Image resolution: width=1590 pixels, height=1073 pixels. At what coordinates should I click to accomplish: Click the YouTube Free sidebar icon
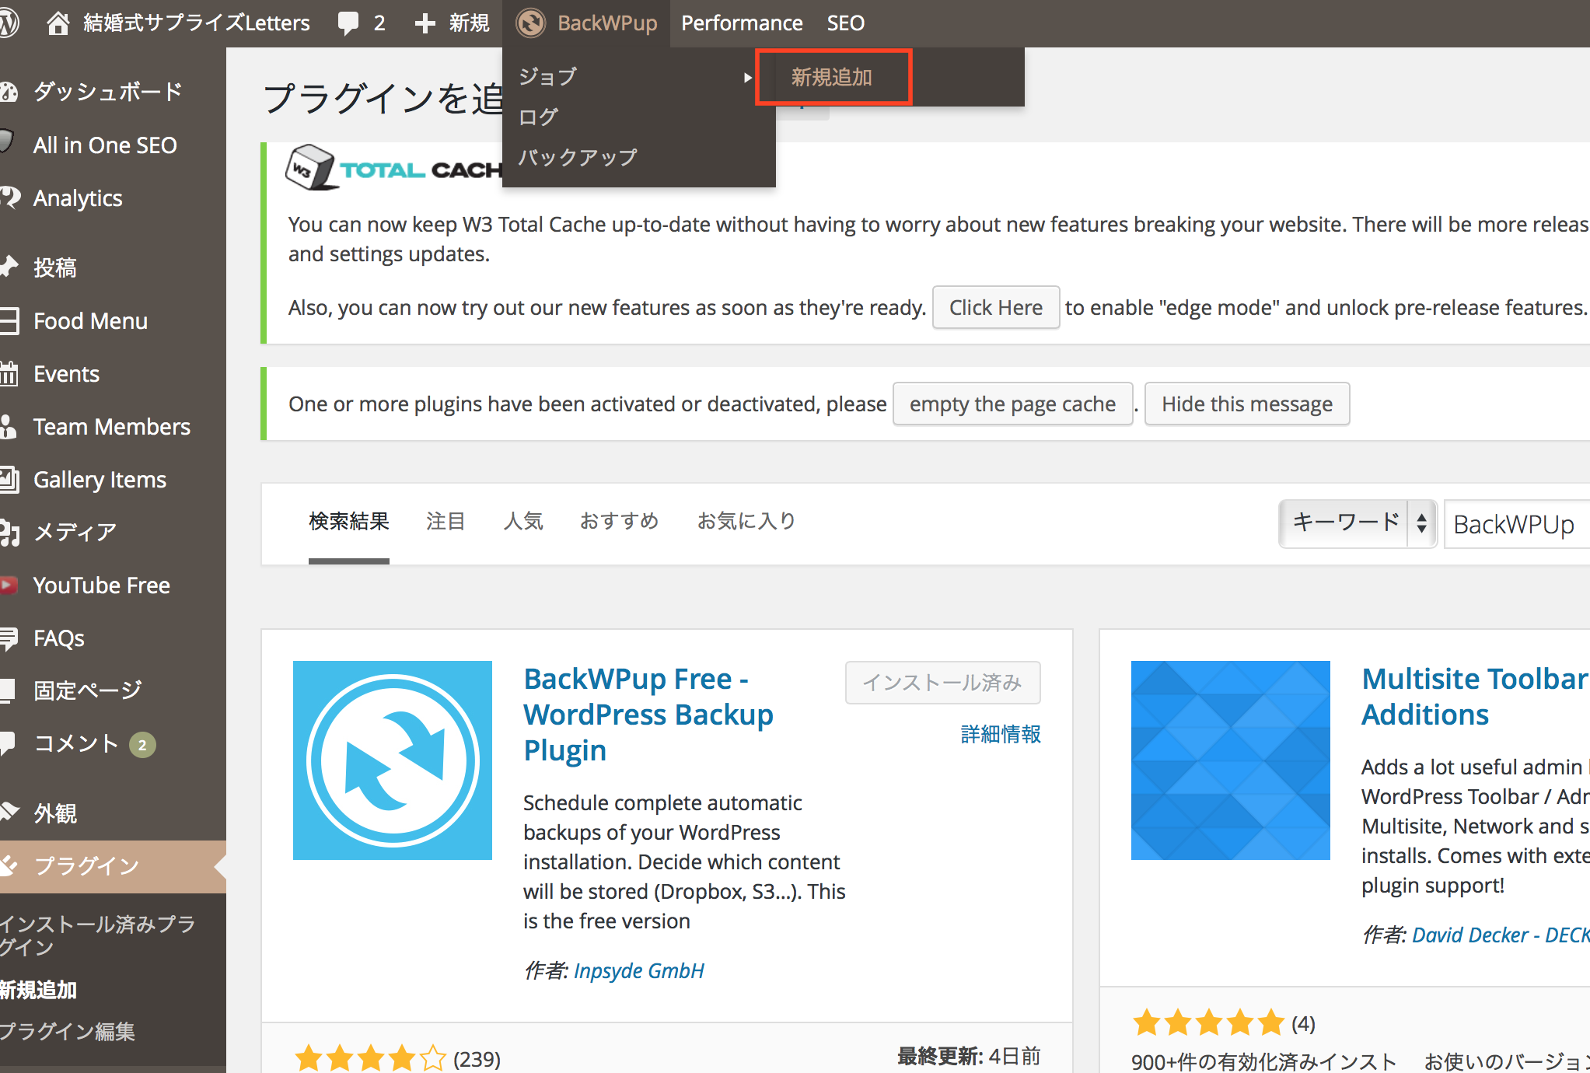click(9, 585)
